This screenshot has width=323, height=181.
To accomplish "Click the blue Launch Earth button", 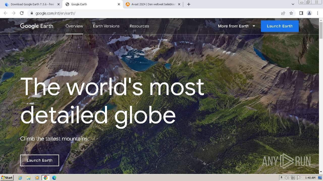I will (x=280, y=26).
